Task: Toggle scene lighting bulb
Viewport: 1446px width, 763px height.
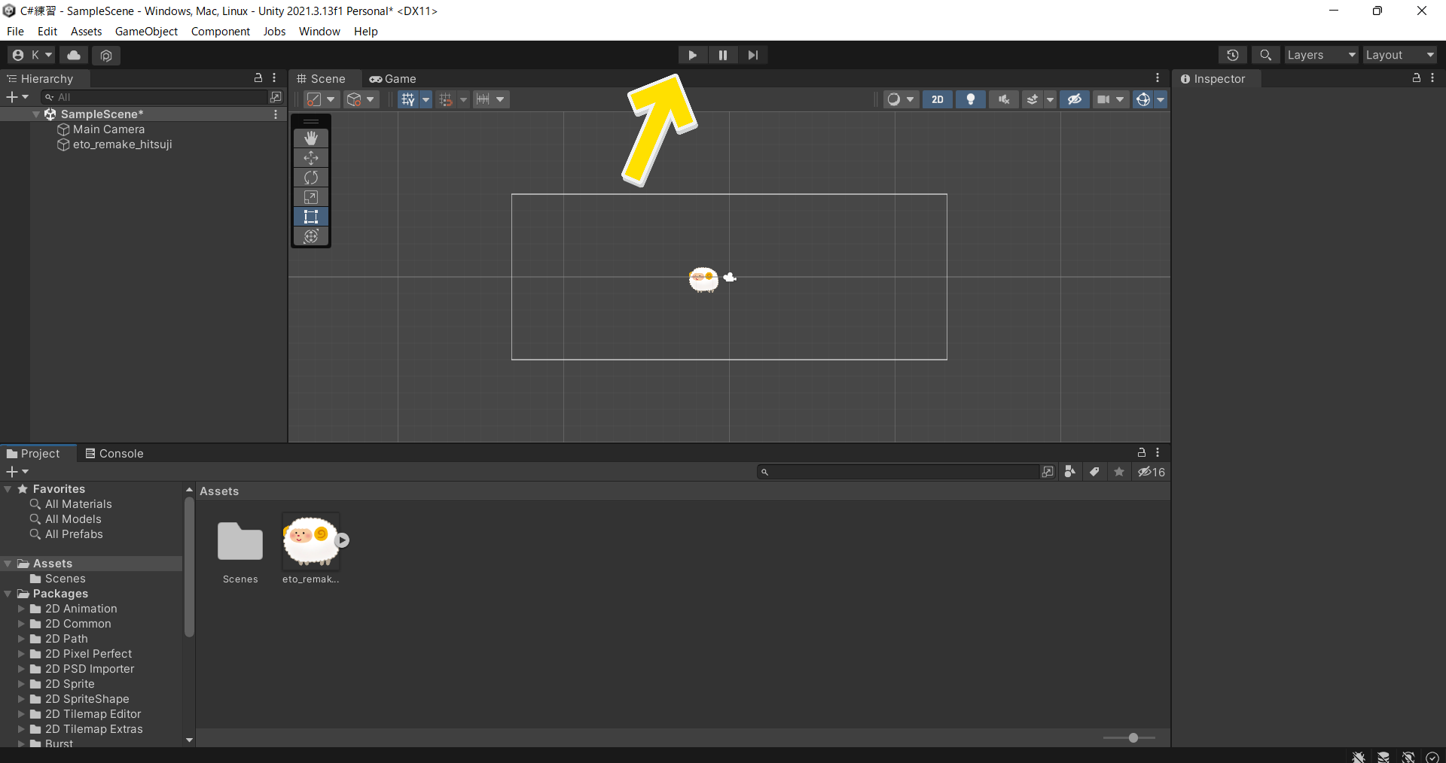Action: tap(970, 99)
